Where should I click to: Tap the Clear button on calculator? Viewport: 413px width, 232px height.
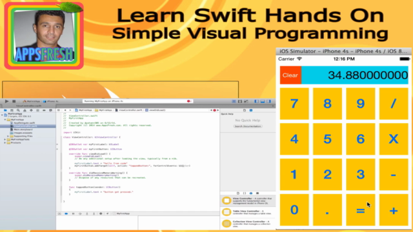pyautogui.click(x=290, y=75)
